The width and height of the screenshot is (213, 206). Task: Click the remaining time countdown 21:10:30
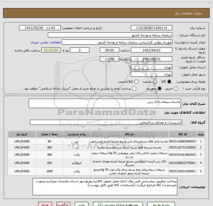coord(51,50)
